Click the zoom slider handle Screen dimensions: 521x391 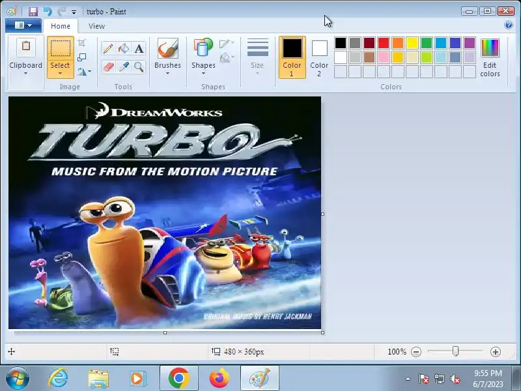(x=455, y=351)
